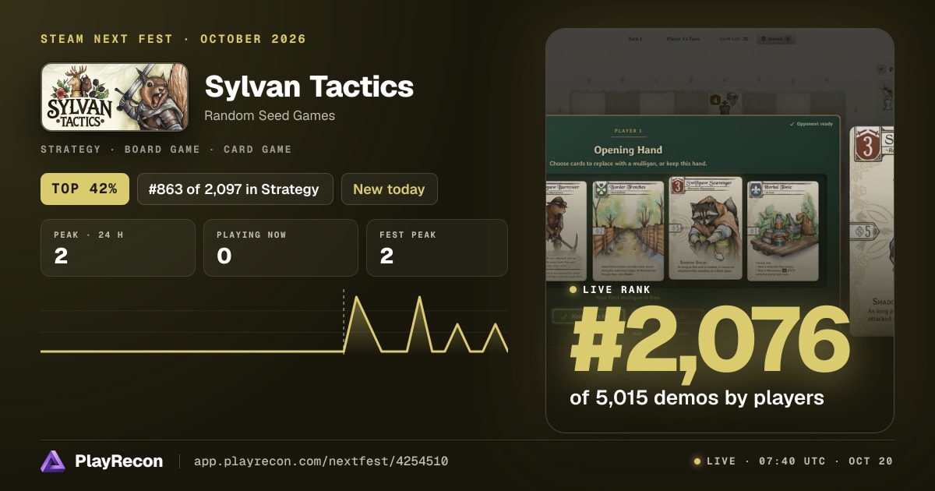This screenshot has height=491, width=935.
Task: Click the app.playrecon.com/nextfest/4254510 URL
Action: (320, 461)
